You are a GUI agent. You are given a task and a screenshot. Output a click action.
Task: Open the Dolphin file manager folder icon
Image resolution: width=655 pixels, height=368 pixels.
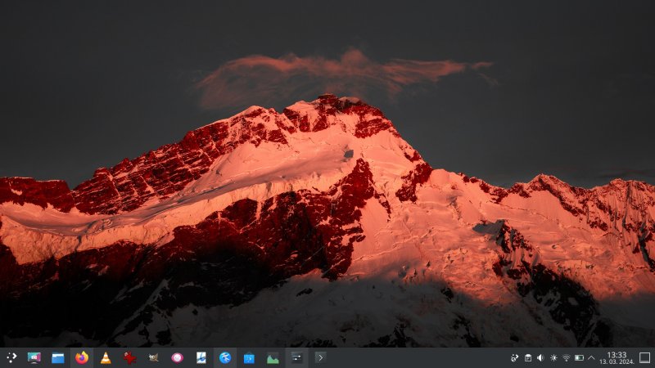coord(57,358)
